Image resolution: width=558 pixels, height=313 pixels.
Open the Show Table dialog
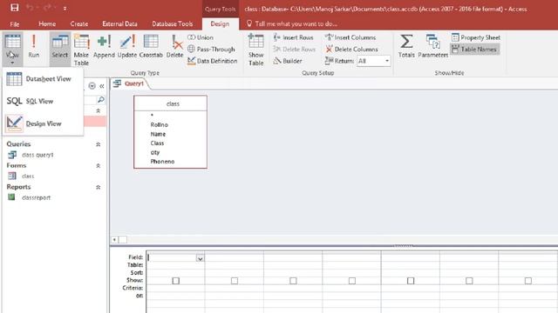(255, 50)
